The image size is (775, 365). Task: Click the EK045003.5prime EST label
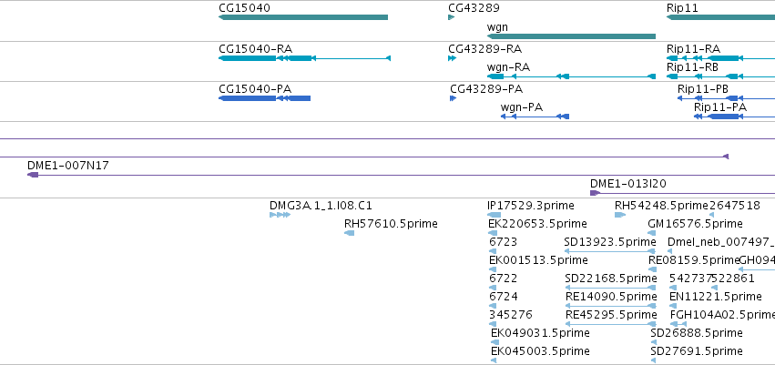[540, 351]
